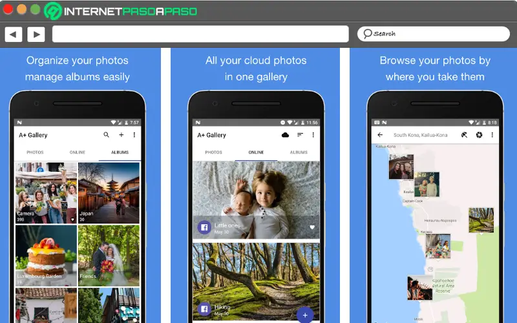The height and width of the screenshot is (323, 517).
Task: Tap the satellite icon in map phone
Action: [x=464, y=135]
